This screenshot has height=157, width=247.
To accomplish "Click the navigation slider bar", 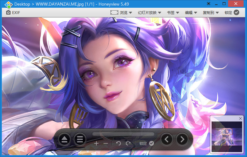I will click(123, 134).
